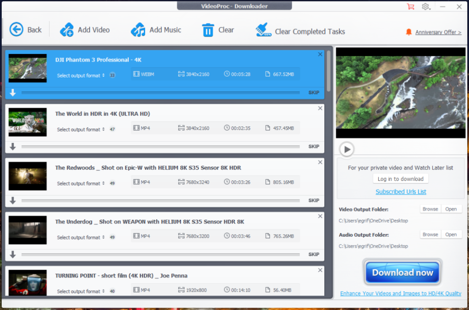This screenshot has height=310, width=469.
Task: Click the Add Video icon
Action: point(67,30)
